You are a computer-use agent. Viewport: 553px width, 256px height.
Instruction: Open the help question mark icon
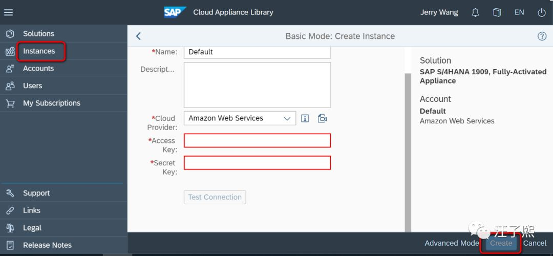coord(542,36)
